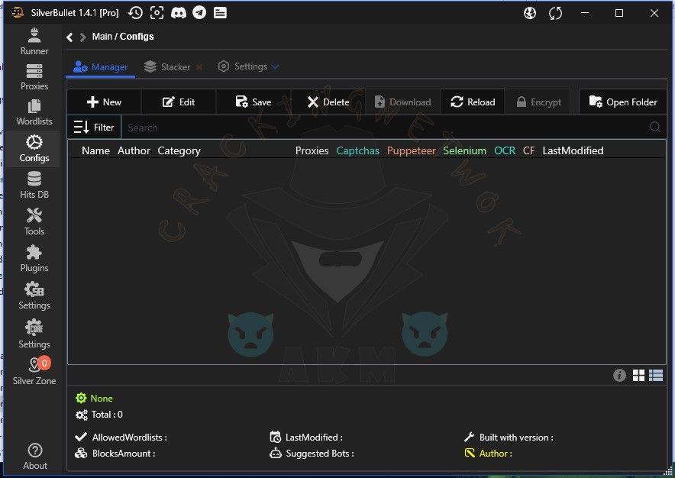Go to the Proxies sidebar section
This screenshot has width=675, height=478.
click(34, 76)
